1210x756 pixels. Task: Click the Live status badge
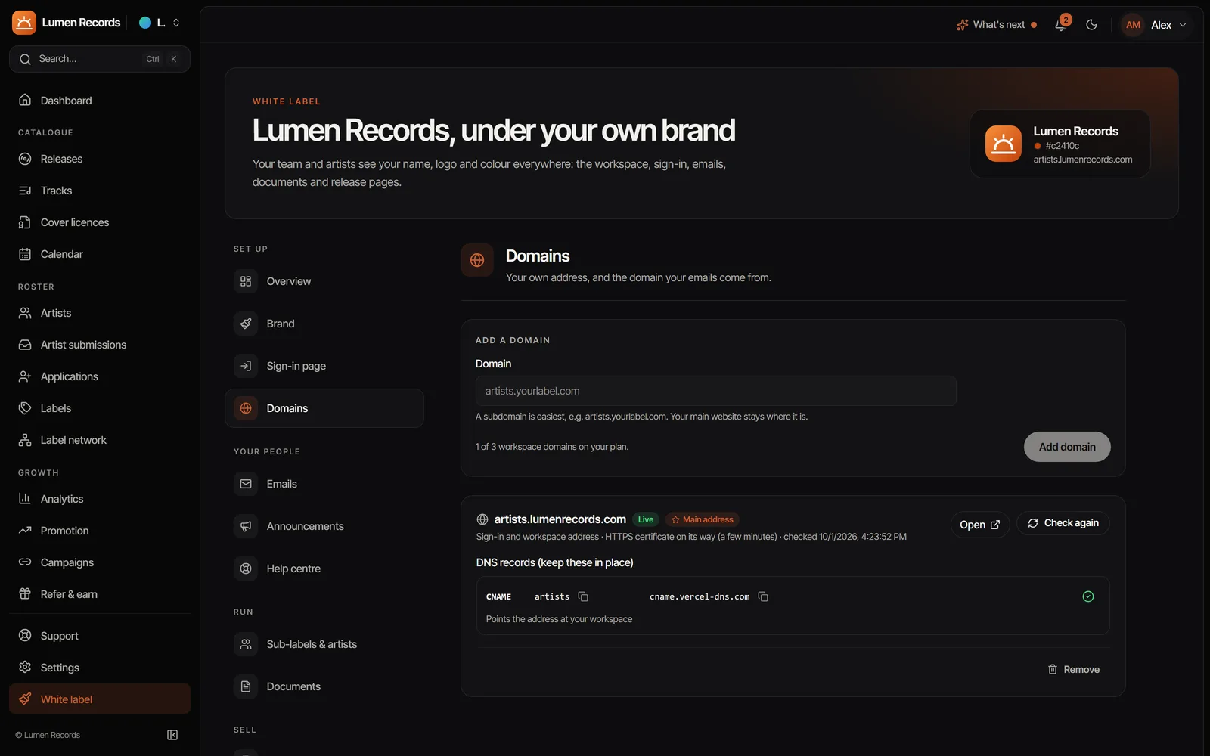click(645, 519)
